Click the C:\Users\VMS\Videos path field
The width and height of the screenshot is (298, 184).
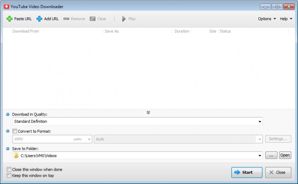[138, 156]
